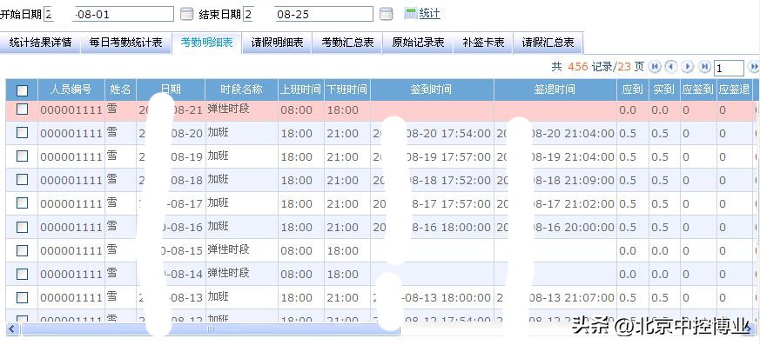Click 弹性时段 in the 08-15 row
Screen dimensions: 760x345
click(x=228, y=249)
